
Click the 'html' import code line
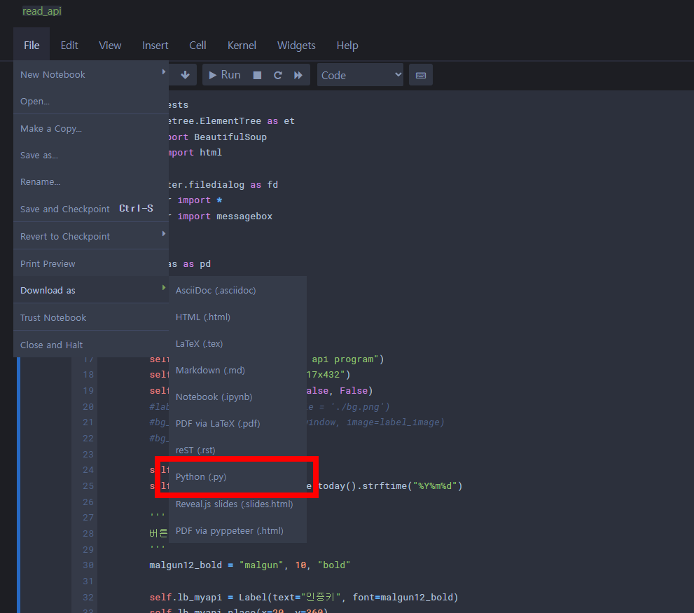pos(195,152)
